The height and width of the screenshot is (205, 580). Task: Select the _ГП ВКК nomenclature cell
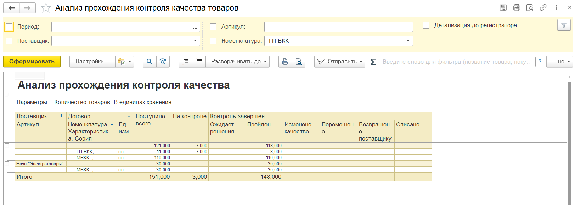tap(92, 152)
